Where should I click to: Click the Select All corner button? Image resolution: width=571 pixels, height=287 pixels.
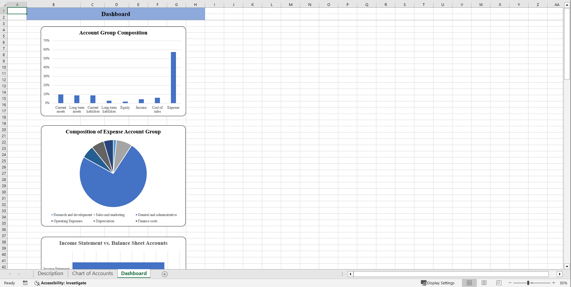(4, 4)
